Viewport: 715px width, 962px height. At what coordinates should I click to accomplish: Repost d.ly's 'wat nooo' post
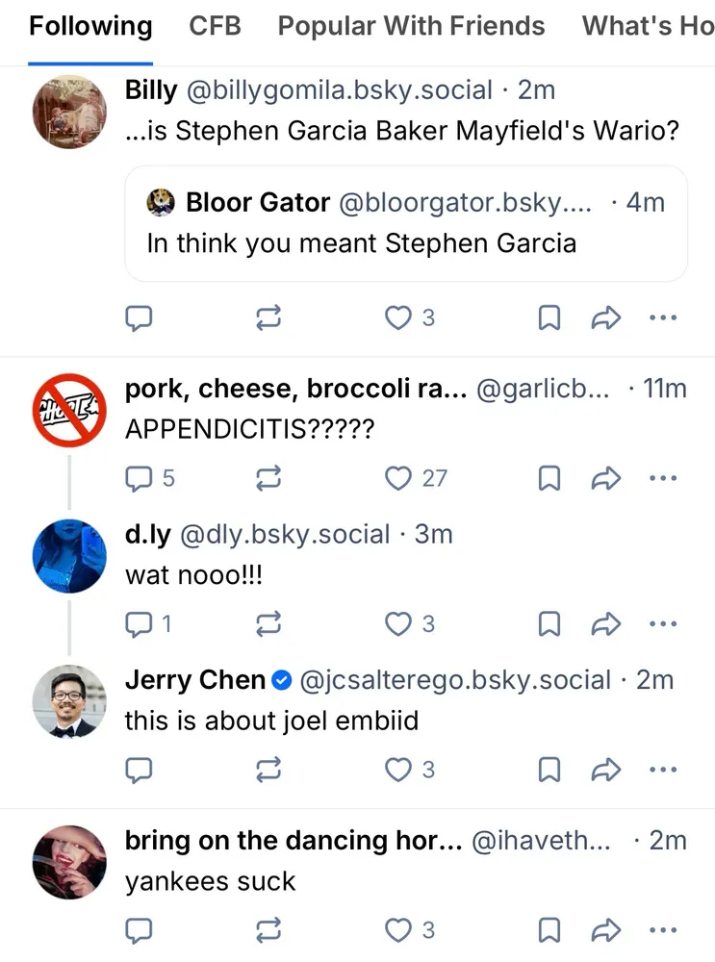pos(269,624)
